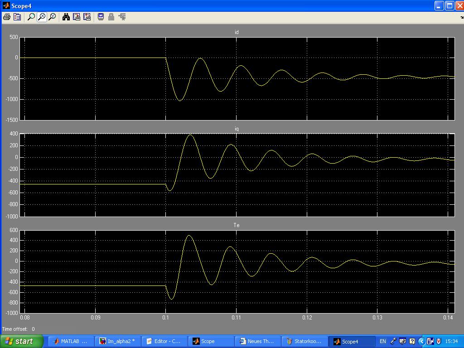Screen dimensions: 464x348
Task: Click inside the iq plot axes
Action: coord(237,175)
